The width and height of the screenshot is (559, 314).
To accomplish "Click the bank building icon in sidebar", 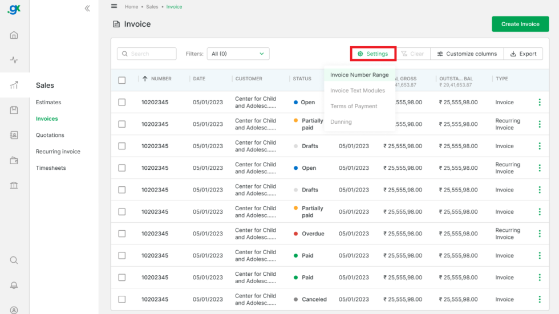I will (14, 185).
